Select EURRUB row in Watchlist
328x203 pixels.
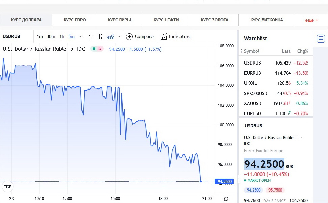276,73
